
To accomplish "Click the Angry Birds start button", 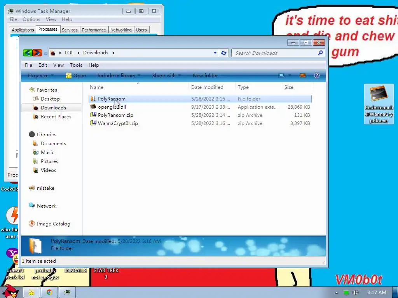I will 10,291.
